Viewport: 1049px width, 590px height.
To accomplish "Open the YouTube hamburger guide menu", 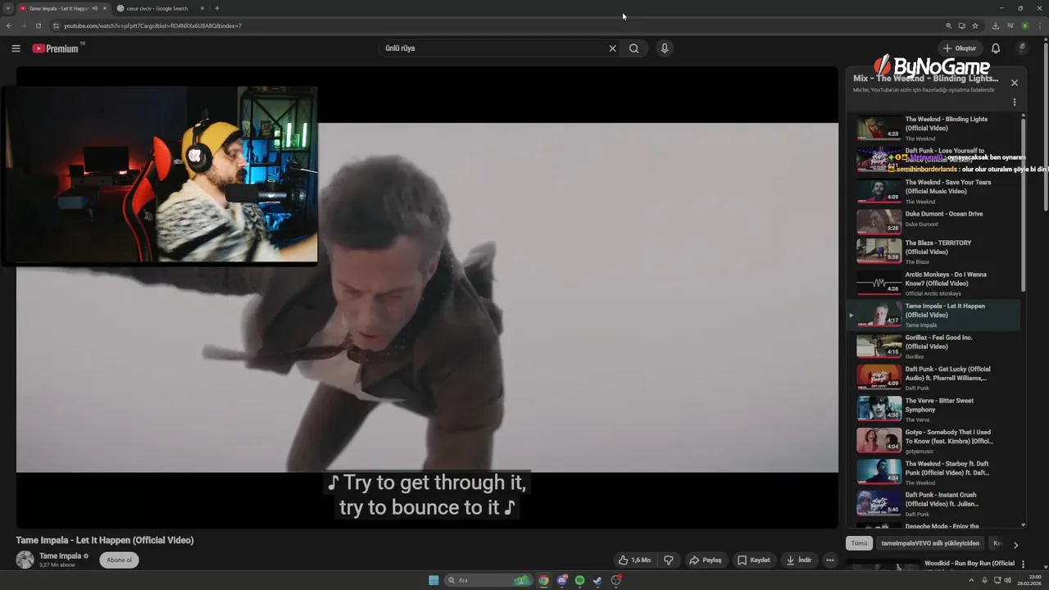I will (16, 48).
